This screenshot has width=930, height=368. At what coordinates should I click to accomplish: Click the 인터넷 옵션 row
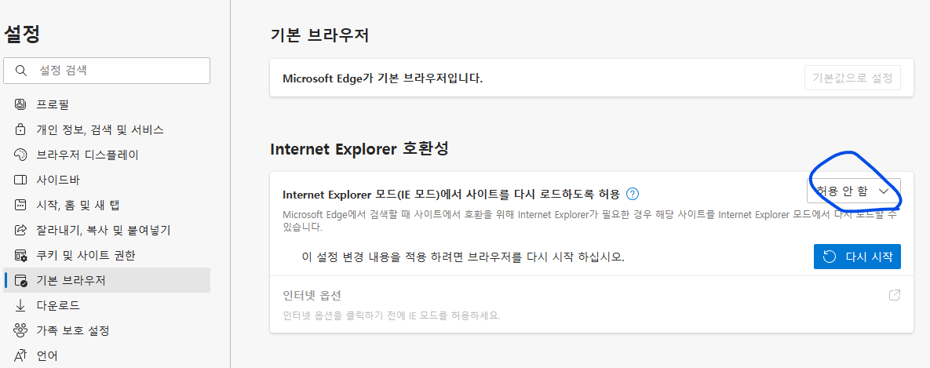pyautogui.click(x=591, y=304)
